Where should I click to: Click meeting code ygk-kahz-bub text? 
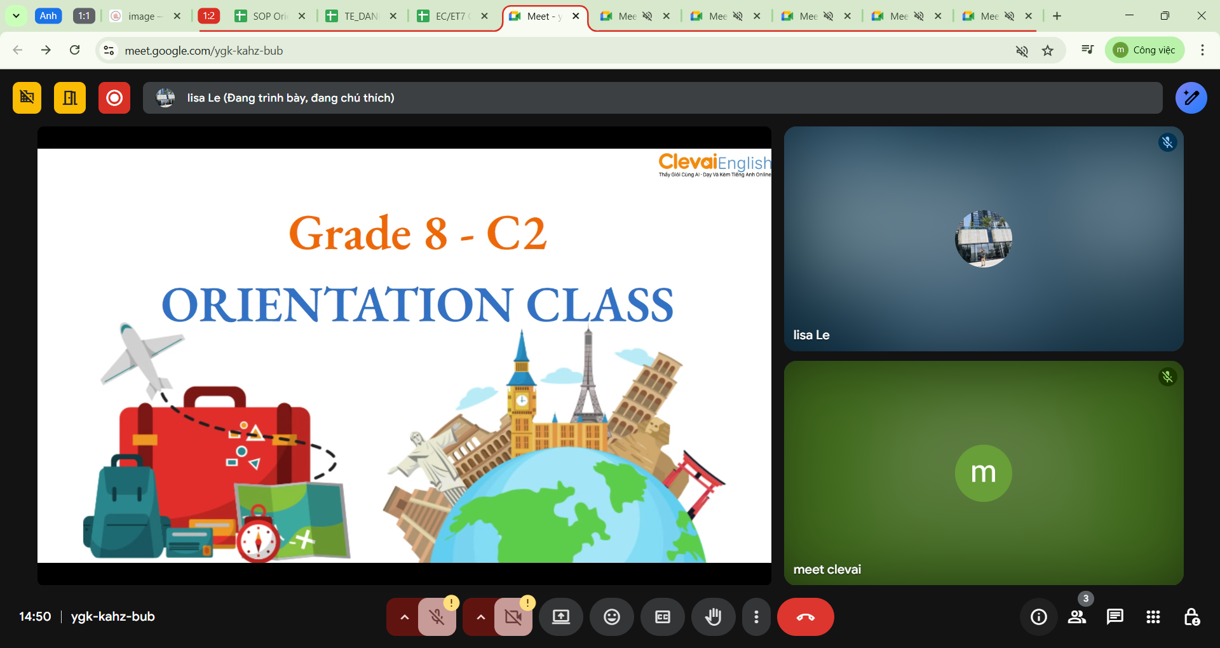(x=112, y=616)
